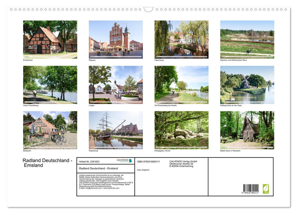The image size is (297, 214).
Task: Select the Boekeloh bicycles photo
Action: (50, 130)
